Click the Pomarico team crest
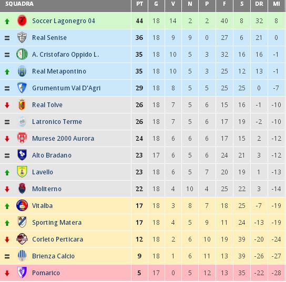Screen dimensions: 286x282 click(22, 273)
